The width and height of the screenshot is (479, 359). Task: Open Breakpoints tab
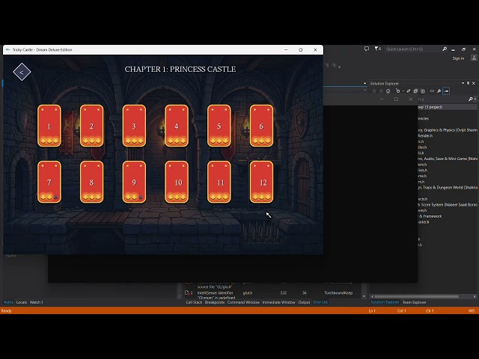(x=215, y=302)
